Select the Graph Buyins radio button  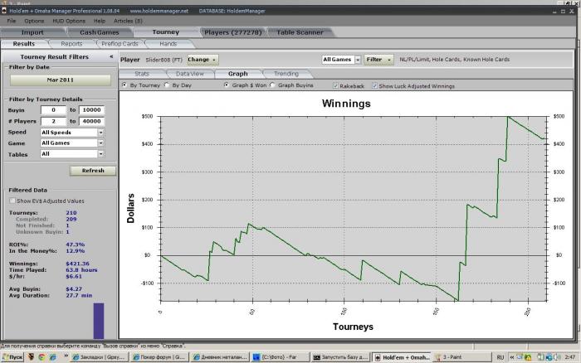click(273, 85)
